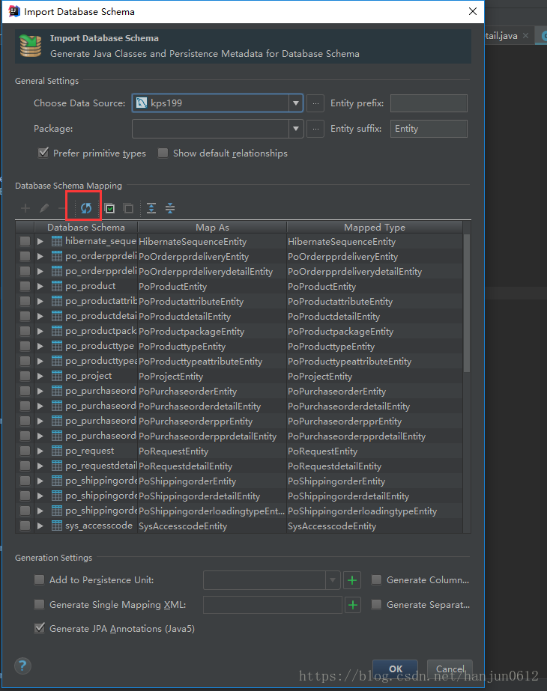Select PoProducttypeEntity in Map As column
This screenshot has width=547, height=691.
182,347
